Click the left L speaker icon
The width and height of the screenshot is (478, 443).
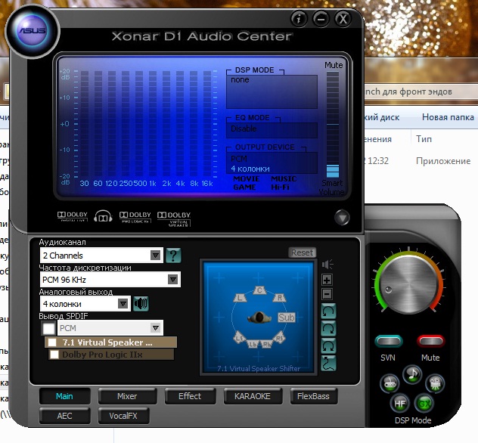(240, 298)
